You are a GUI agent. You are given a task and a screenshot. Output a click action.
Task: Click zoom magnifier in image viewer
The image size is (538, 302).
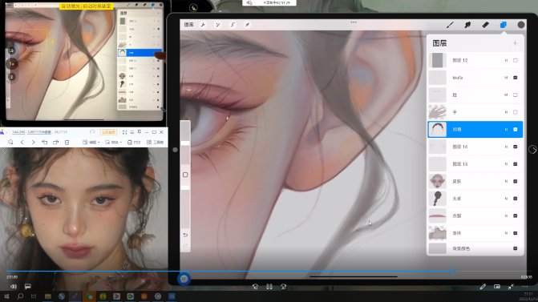pyautogui.click(x=10, y=143)
